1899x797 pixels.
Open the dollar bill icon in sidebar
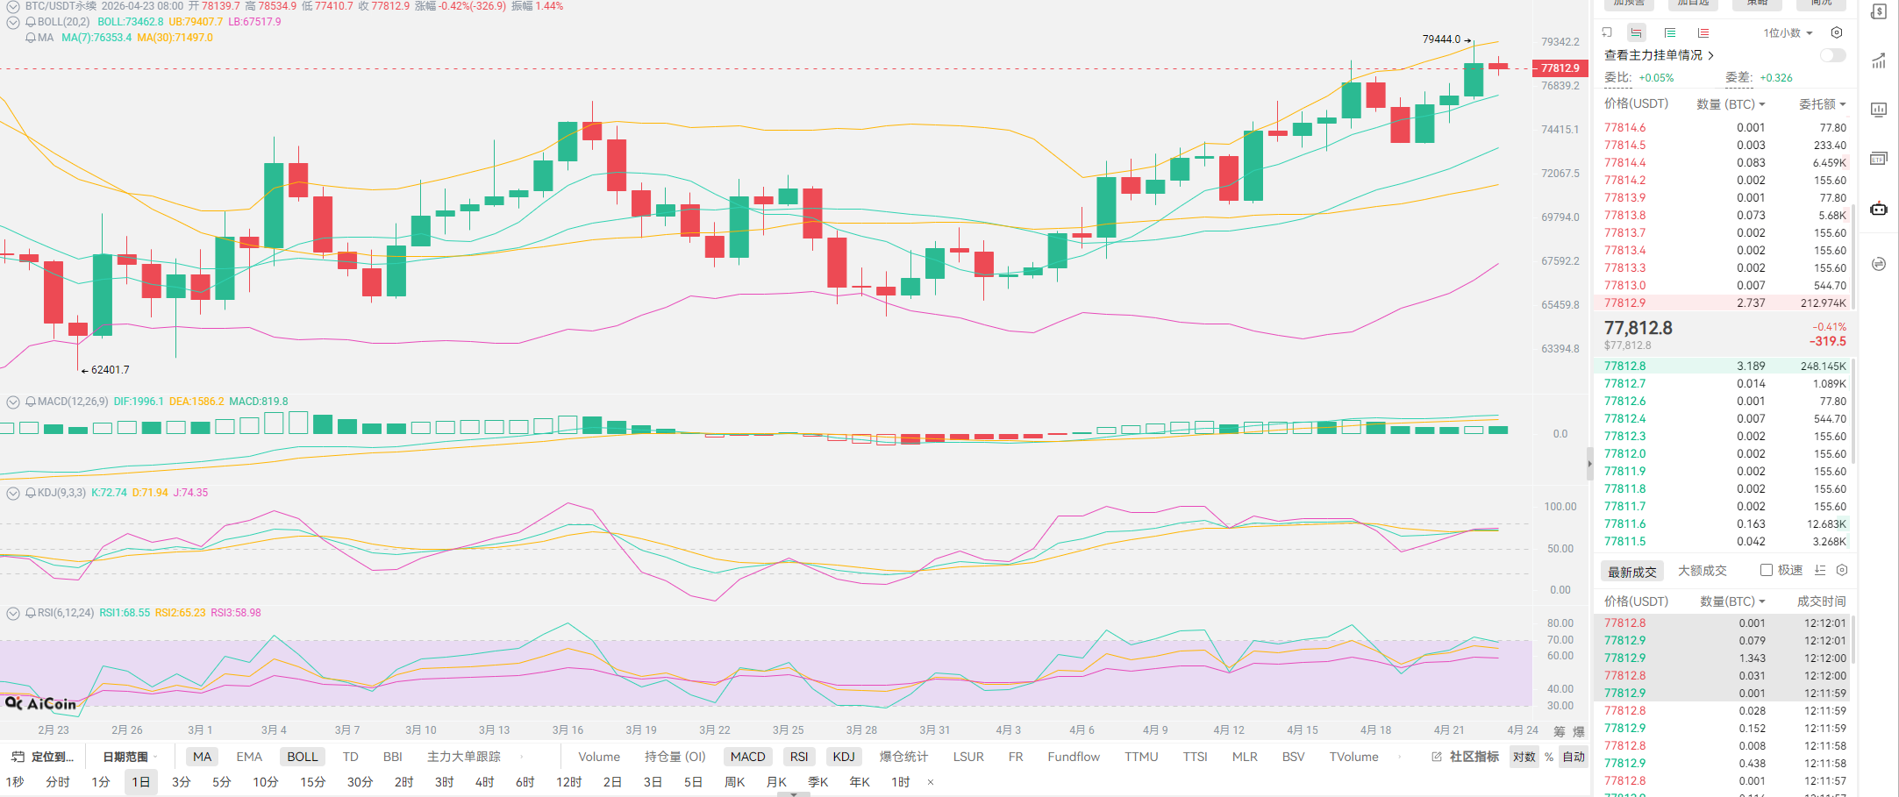1879,12
